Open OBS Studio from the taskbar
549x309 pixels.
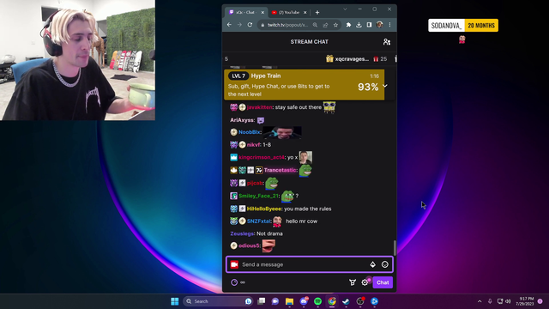click(360, 301)
